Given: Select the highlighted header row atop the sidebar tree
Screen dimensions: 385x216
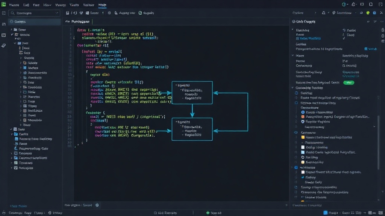Looking at the screenshot, I should click(x=34, y=21).
